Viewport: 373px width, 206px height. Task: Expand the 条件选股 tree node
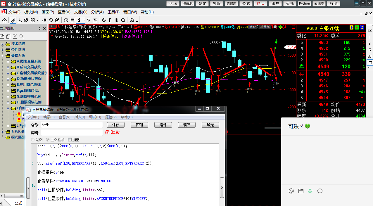click(3, 50)
